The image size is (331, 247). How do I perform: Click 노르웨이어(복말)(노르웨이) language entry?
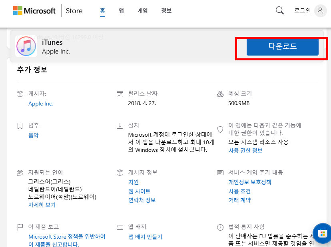coord(62,197)
